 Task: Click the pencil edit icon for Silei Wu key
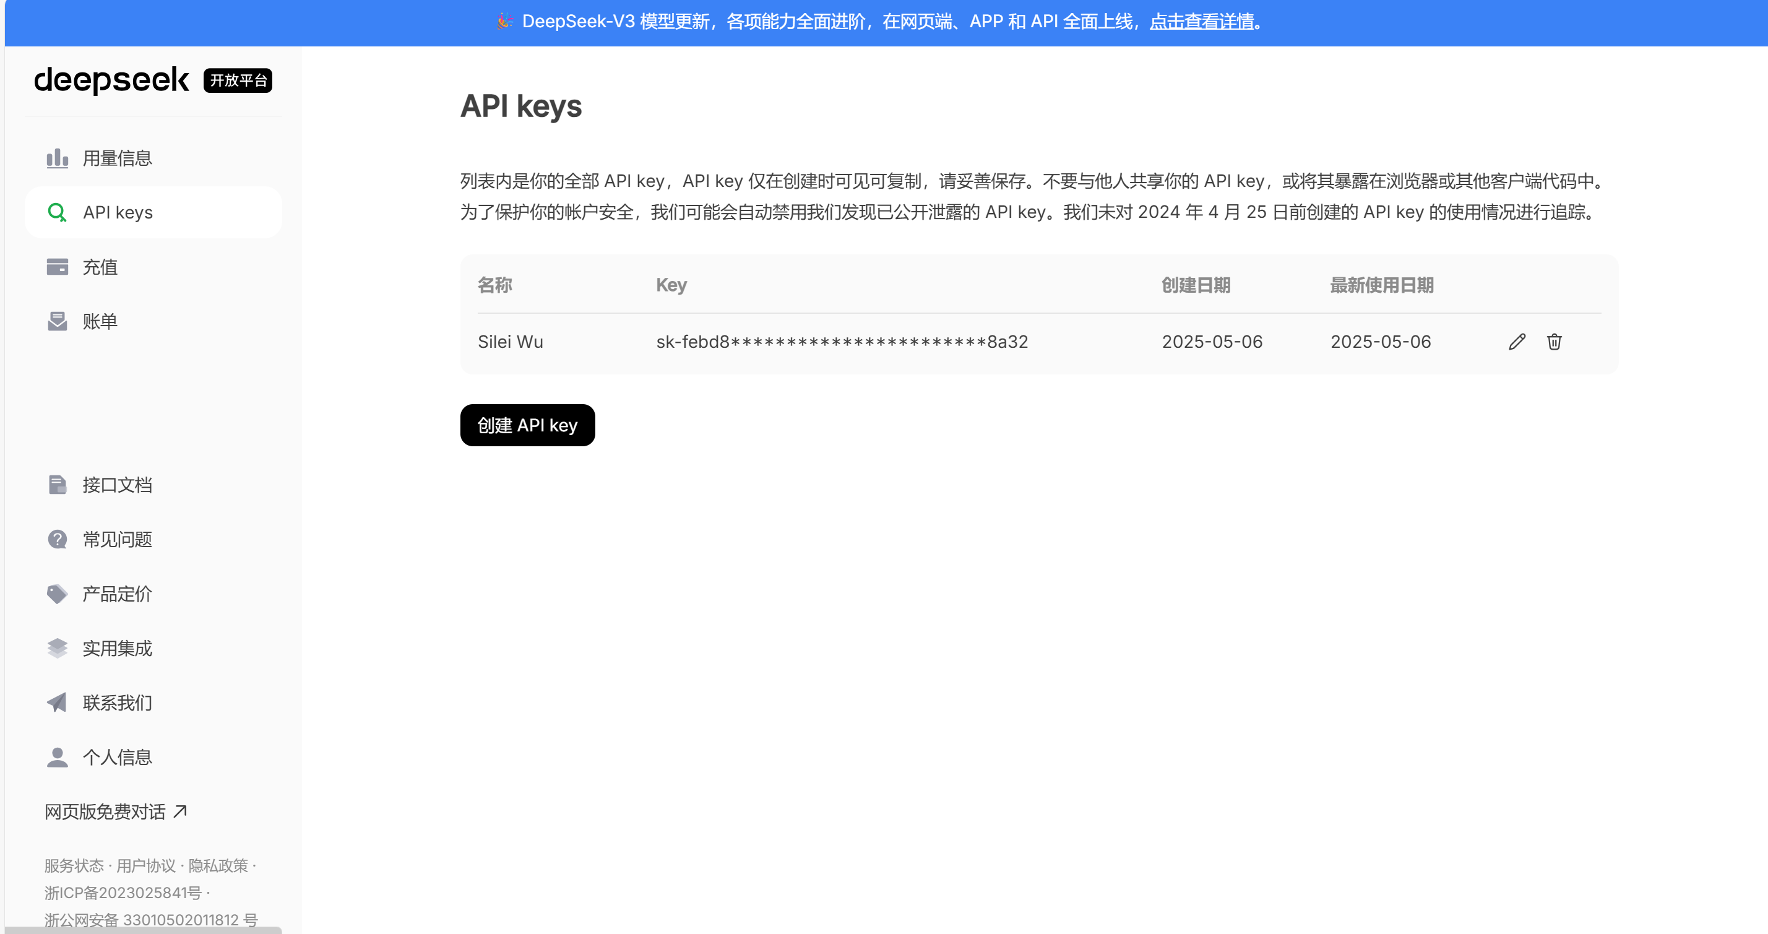click(1517, 342)
